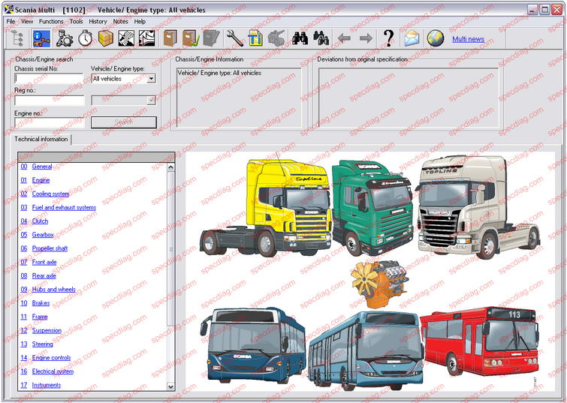The height and width of the screenshot is (403, 567).
Task: Click the envelope mail icon
Action: pyautogui.click(x=412, y=38)
